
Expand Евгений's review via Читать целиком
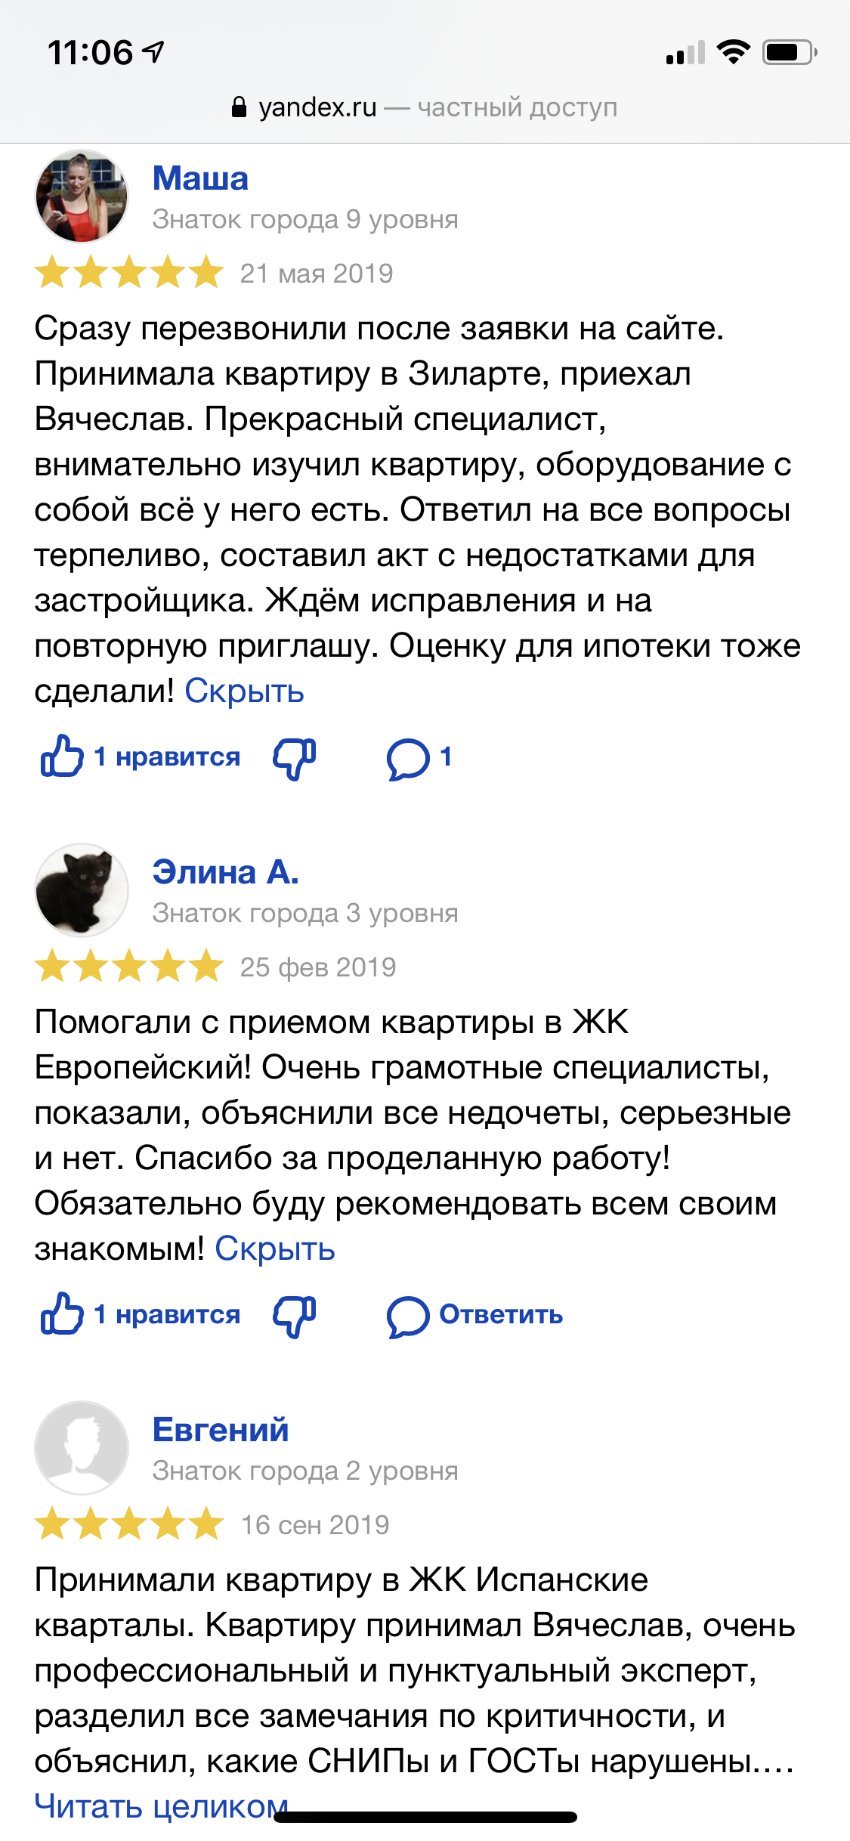click(x=161, y=1806)
